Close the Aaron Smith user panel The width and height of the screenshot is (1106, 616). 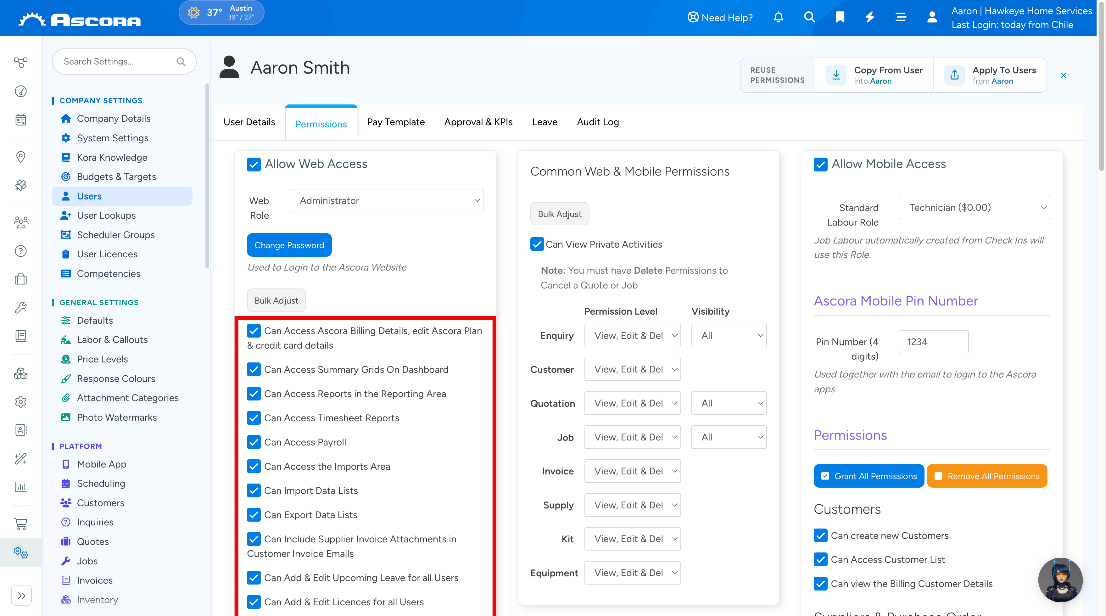tap(1064, 76)
